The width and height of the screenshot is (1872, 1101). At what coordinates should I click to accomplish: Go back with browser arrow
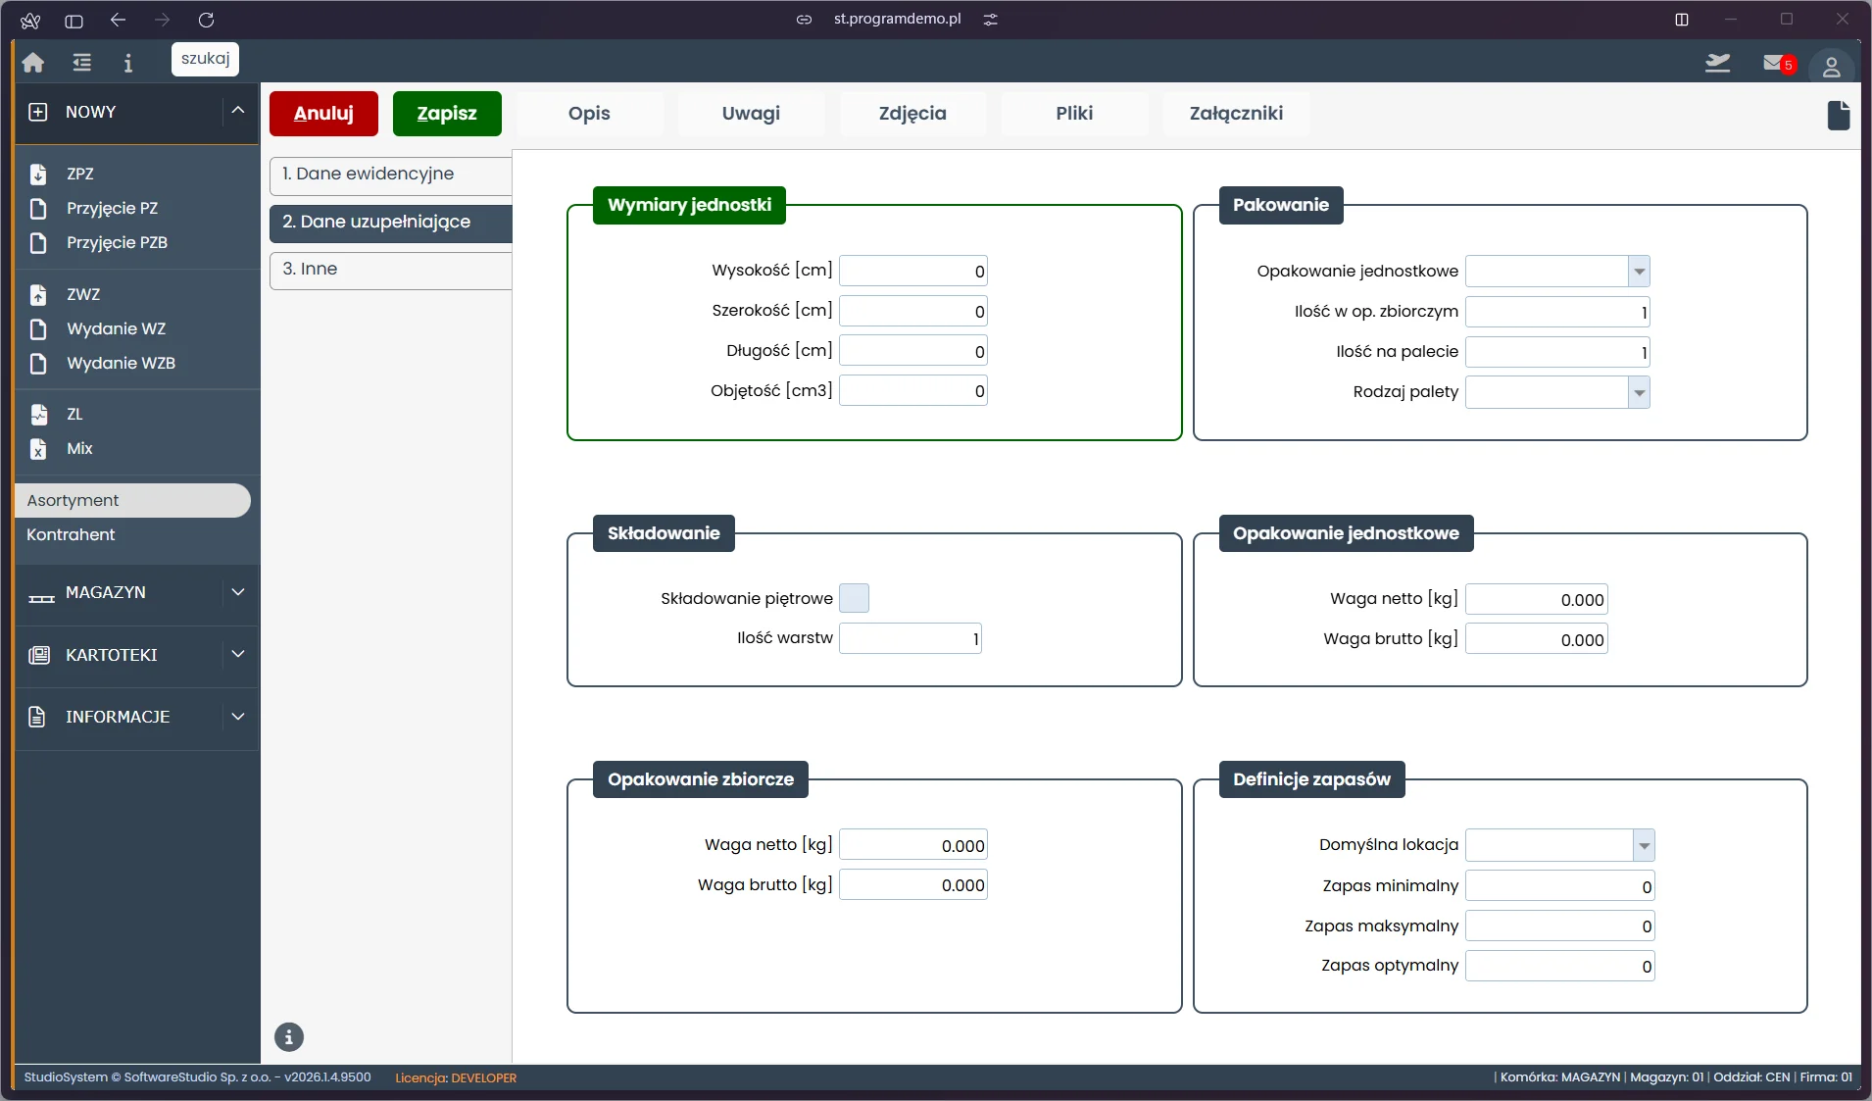pos(118,20)
